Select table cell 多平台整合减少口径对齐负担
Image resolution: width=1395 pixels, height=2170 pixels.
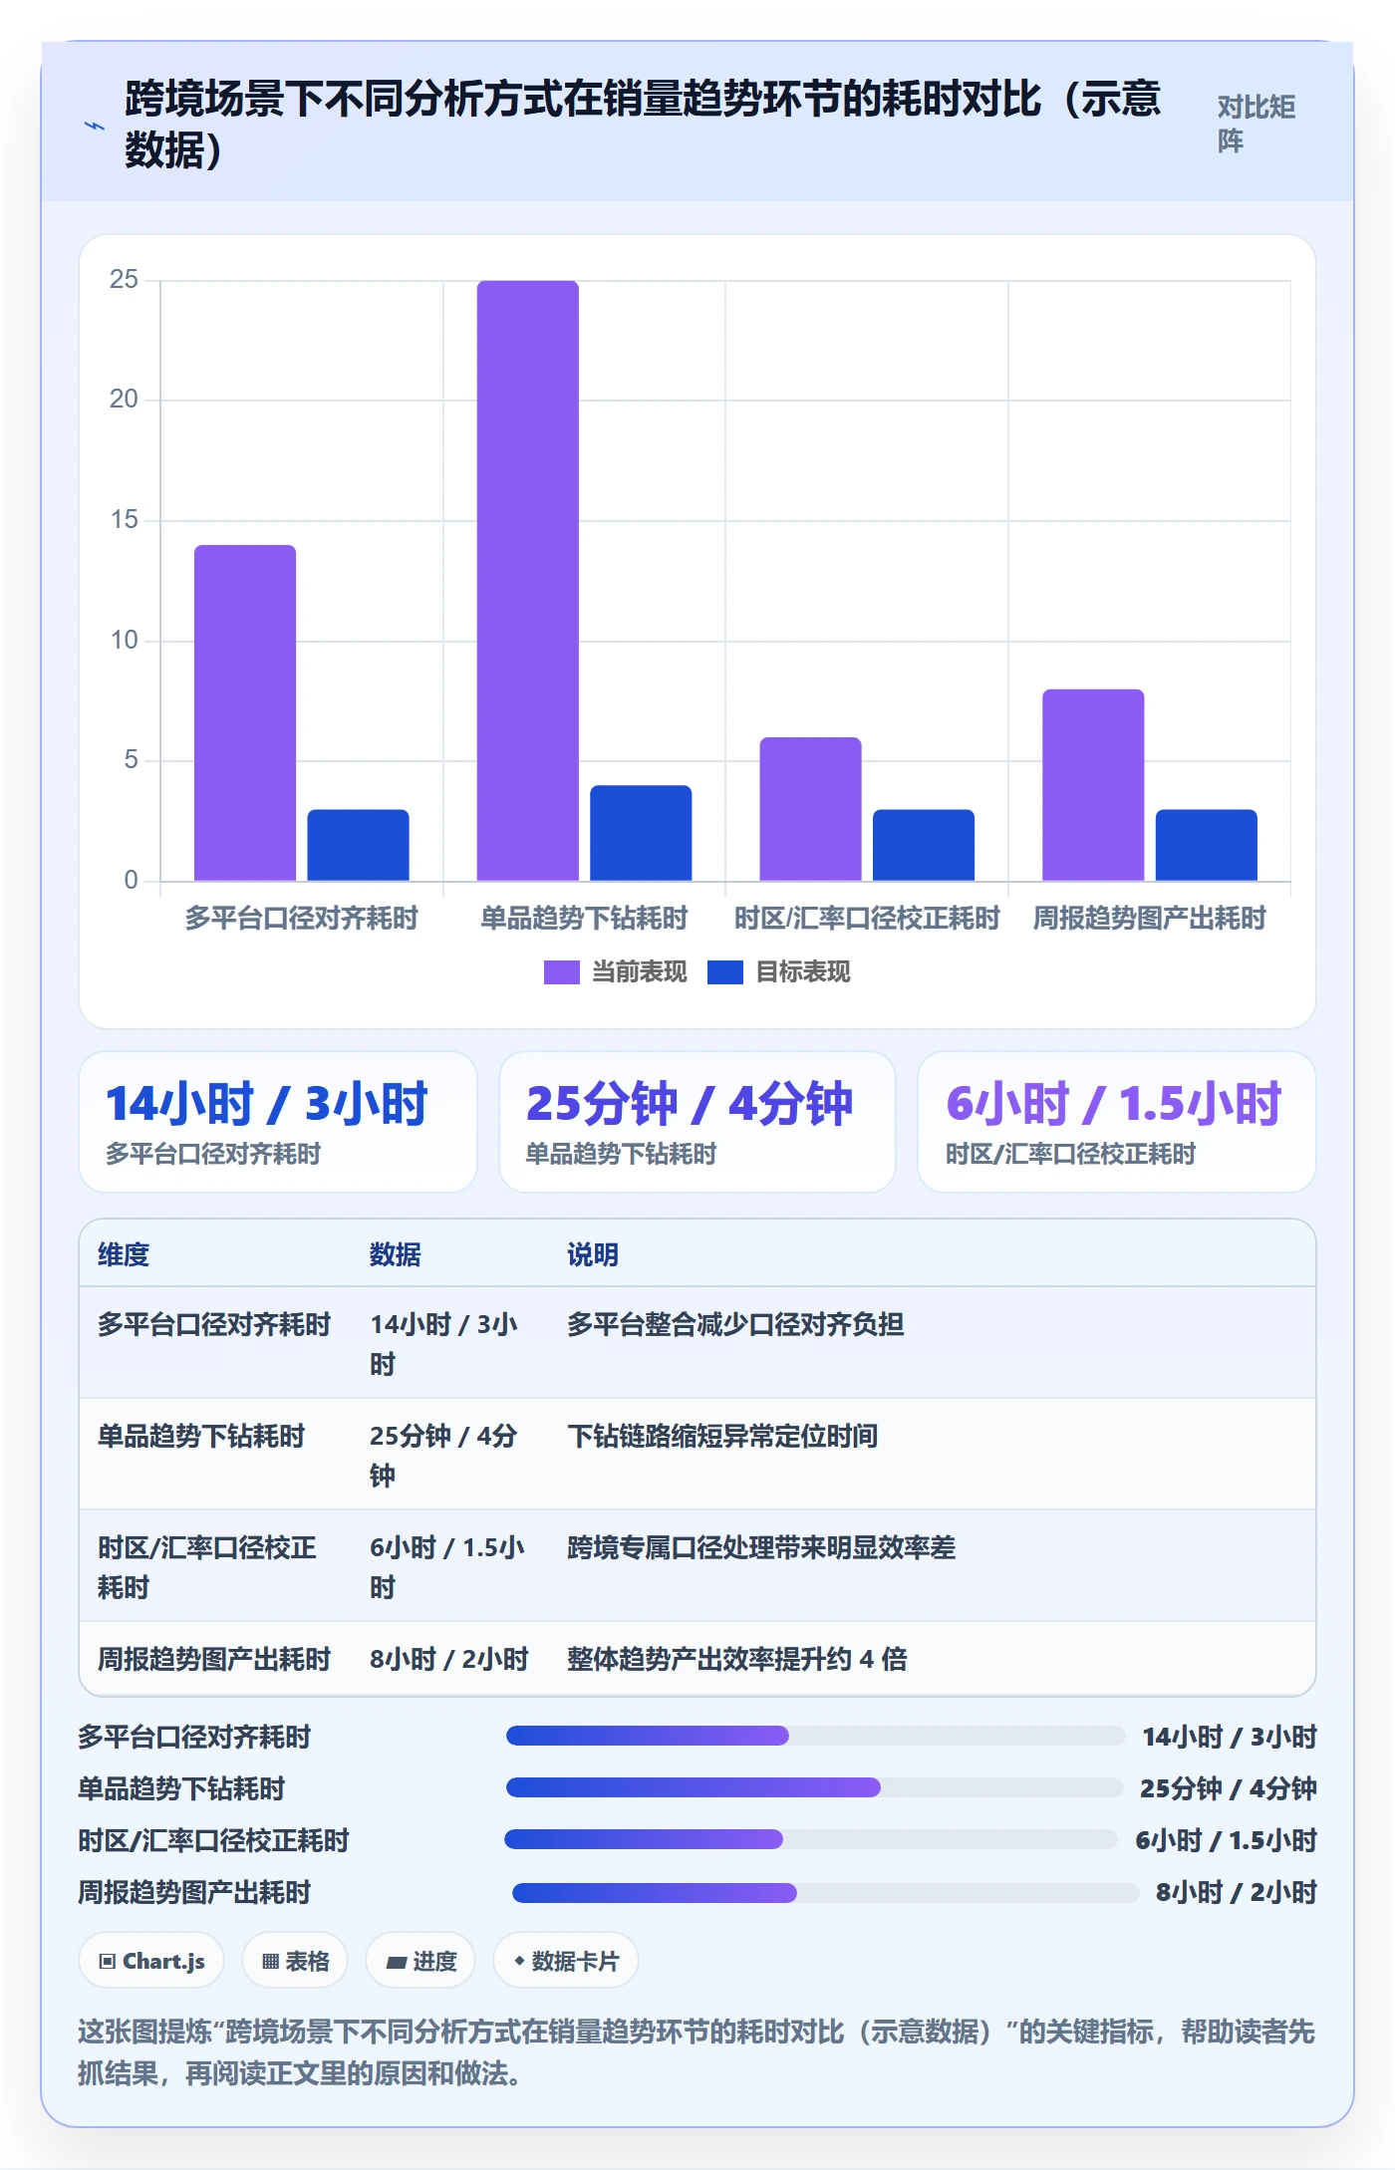(735, 1324)
